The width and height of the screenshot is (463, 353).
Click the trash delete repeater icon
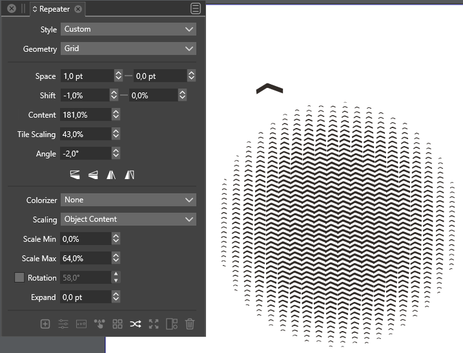coord(189,324)
